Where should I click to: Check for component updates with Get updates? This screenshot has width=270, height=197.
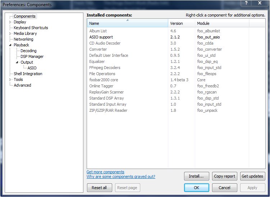click(252, 176)
